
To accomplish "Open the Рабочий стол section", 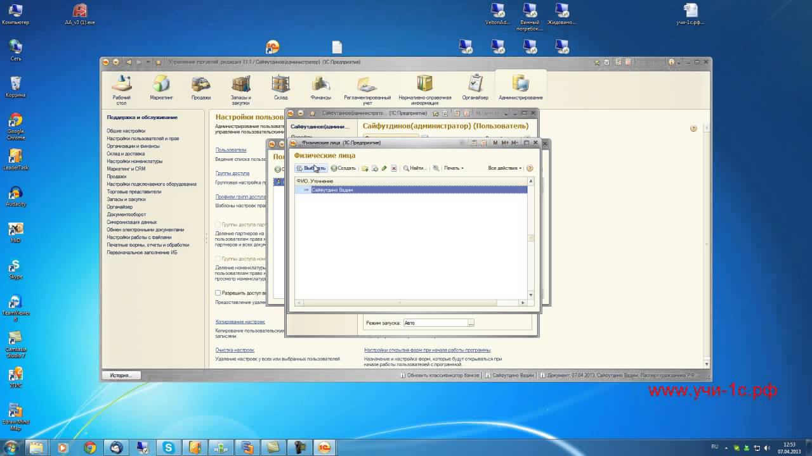I will tap(122, 88).
